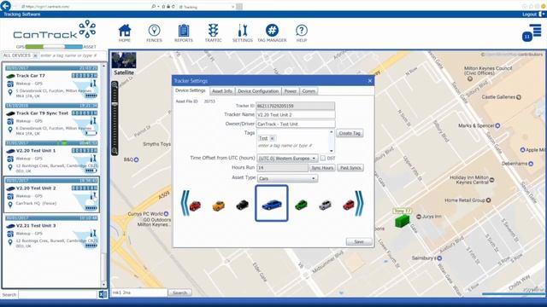Image resolution: width=547 pixels, height=307 pixels.
Task: Click the map address search field
Action: coord(139,293)
